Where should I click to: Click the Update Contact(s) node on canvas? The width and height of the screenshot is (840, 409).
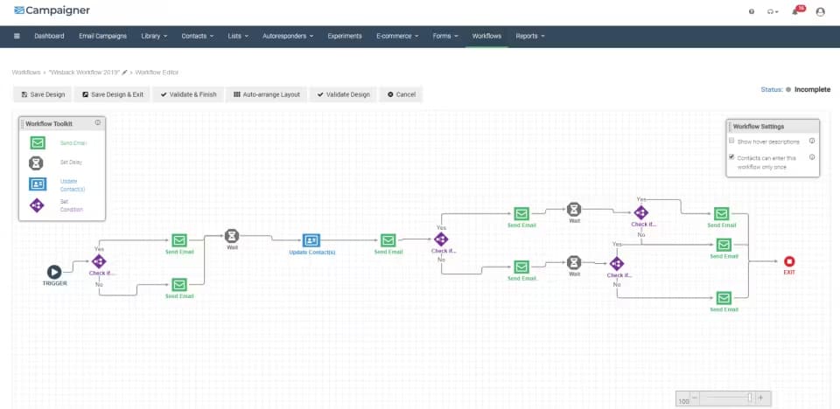pyautogui.click(x=311, y=240)
